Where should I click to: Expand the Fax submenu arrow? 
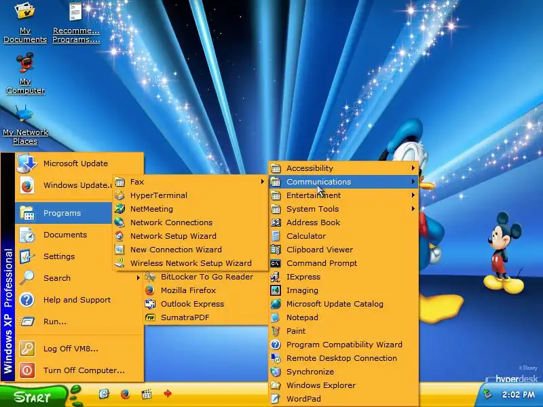click(x=263, y=182)
